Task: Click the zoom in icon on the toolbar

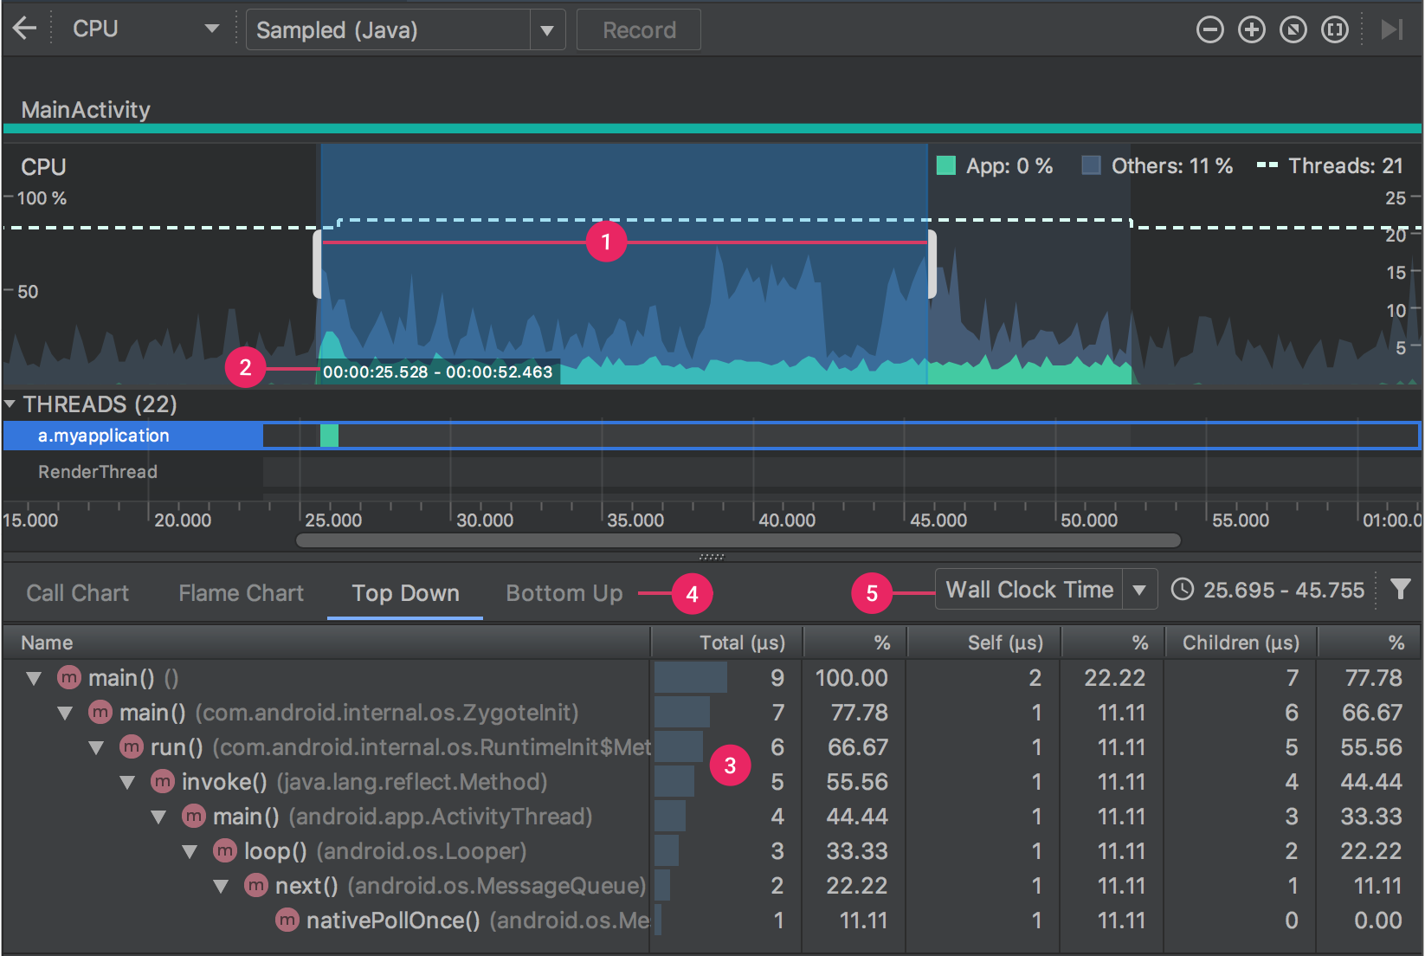Action: tap(1251, 29)
